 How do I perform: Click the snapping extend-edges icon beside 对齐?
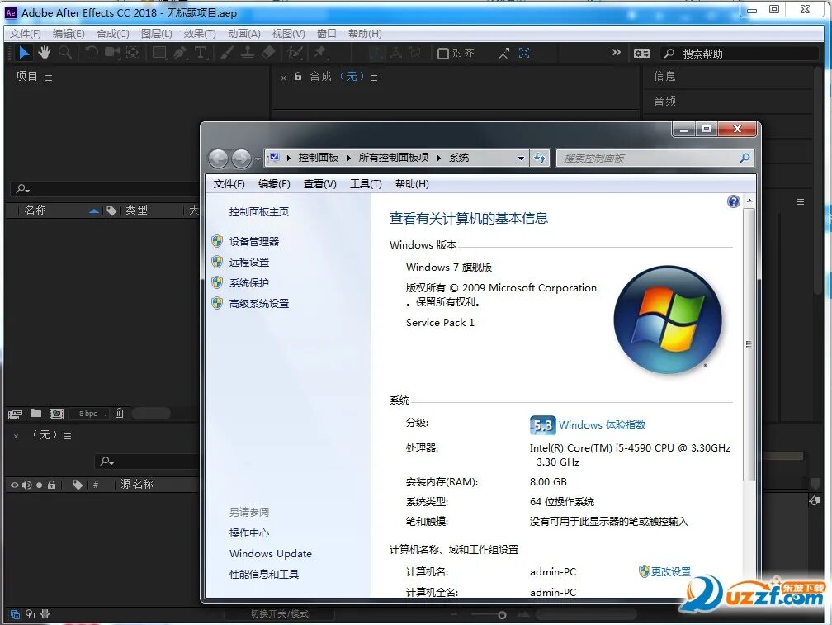[x=503, y=53]
